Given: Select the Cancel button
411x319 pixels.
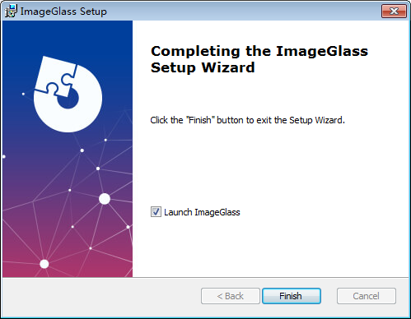Looking at the screenshot, I should pos(367,296).
